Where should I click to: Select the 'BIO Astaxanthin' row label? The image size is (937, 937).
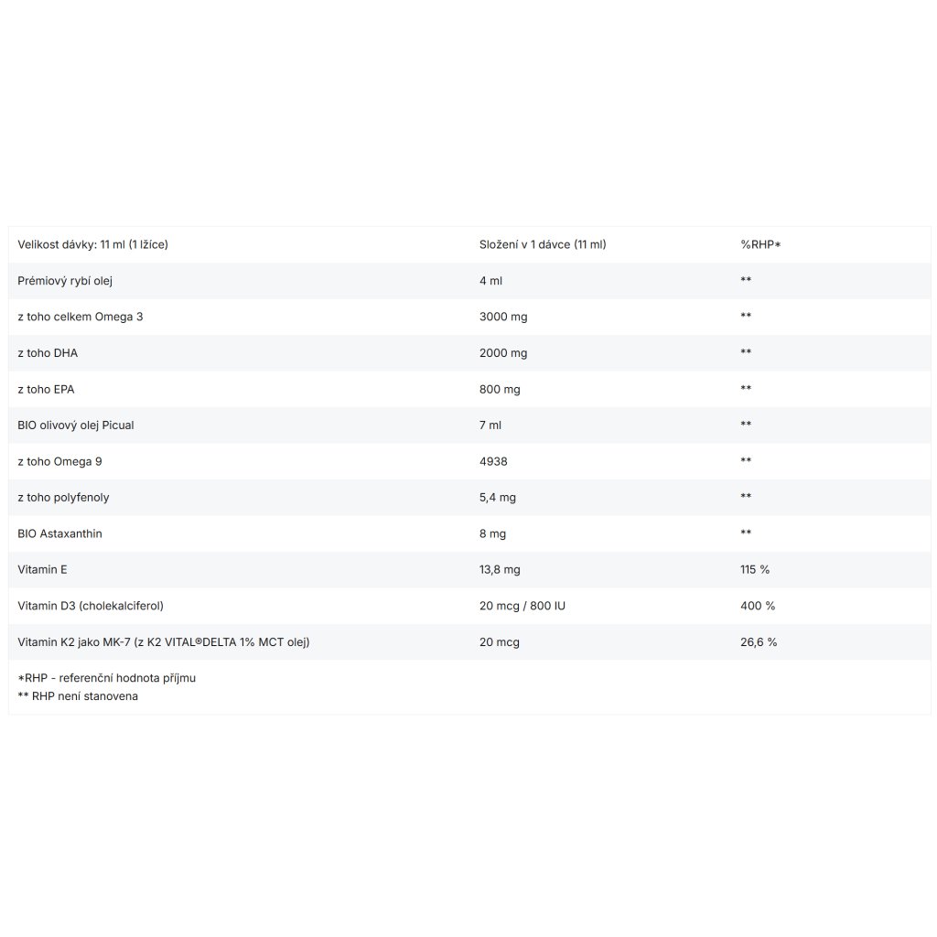pos(60,533)
